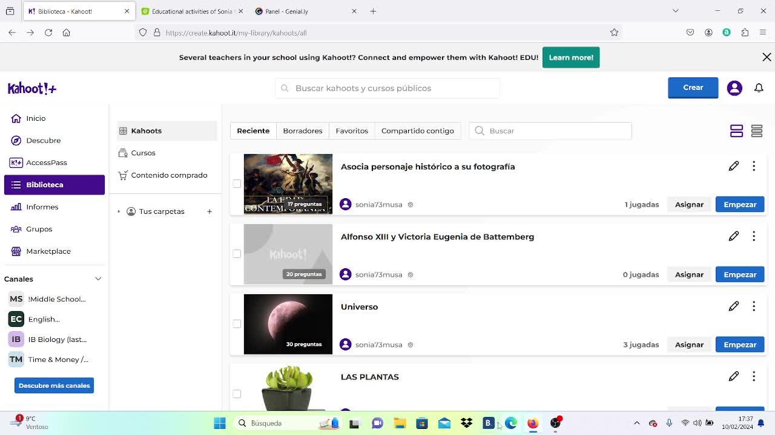Select the Universo kahoot checkbox

click(x=237, y=324)
